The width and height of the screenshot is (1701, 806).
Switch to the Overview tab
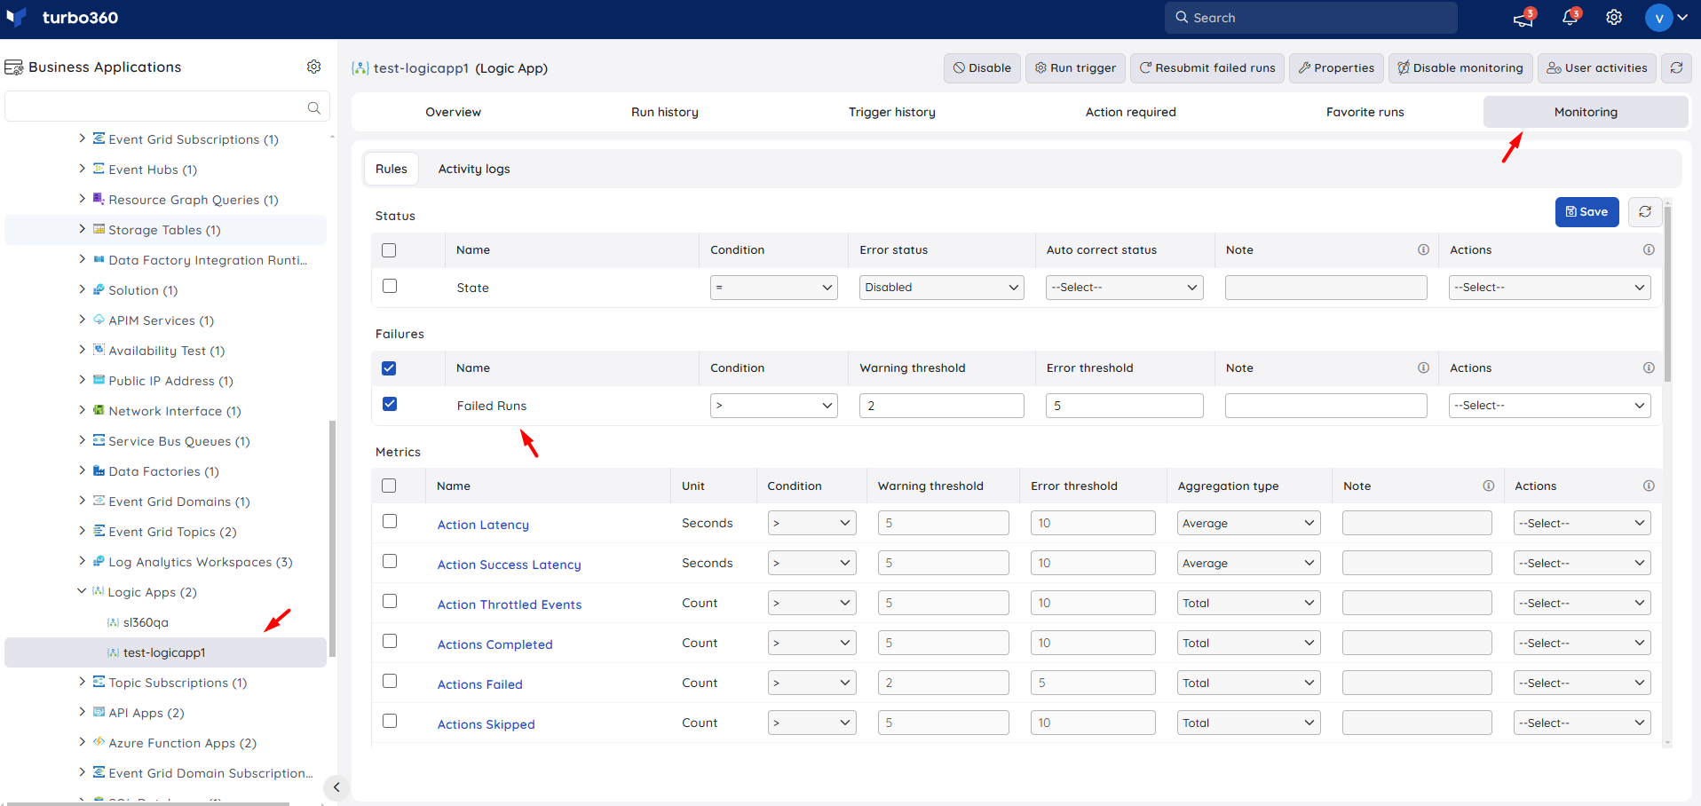453,112
